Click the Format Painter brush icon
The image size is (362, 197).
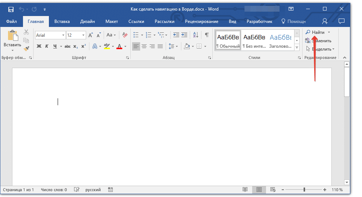pos(26,48)
